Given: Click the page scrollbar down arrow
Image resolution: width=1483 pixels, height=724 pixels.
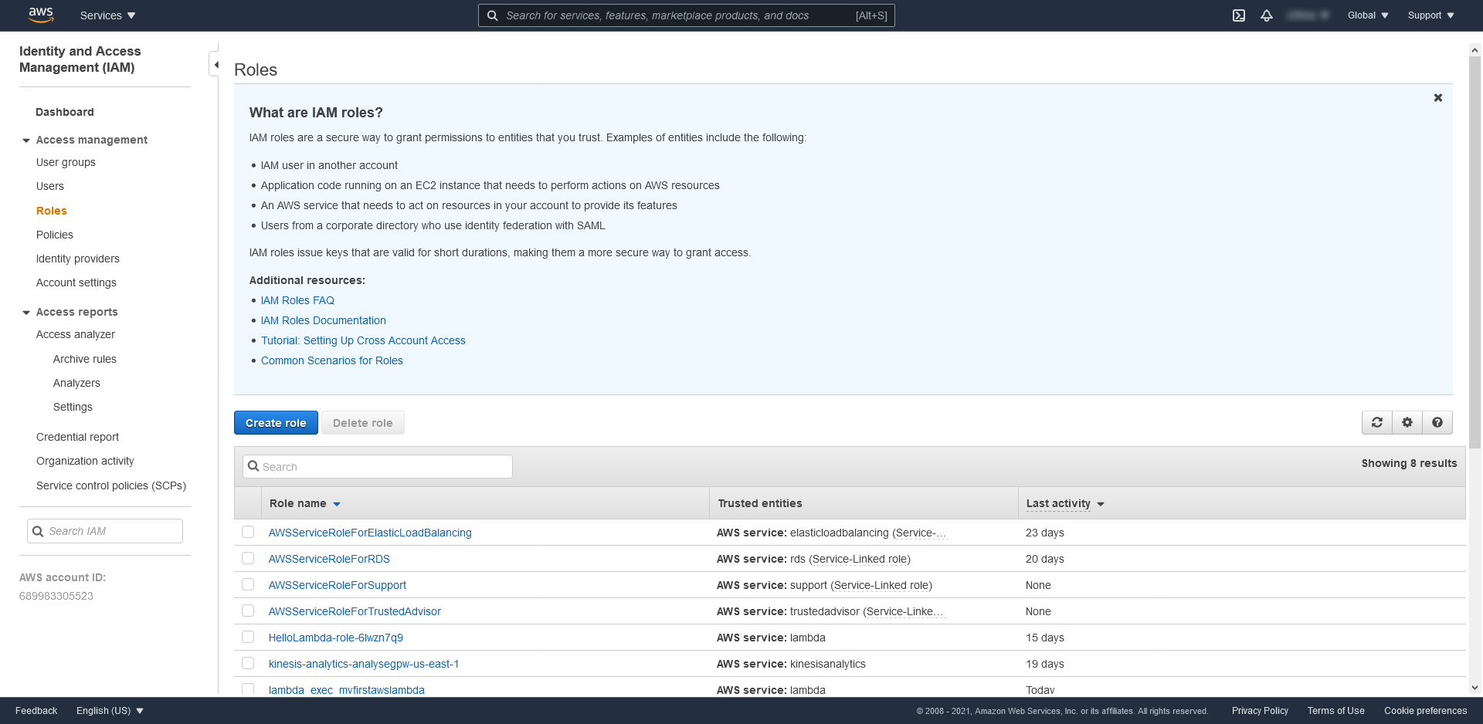Looking at the screenshot, I should point(1475,688).
